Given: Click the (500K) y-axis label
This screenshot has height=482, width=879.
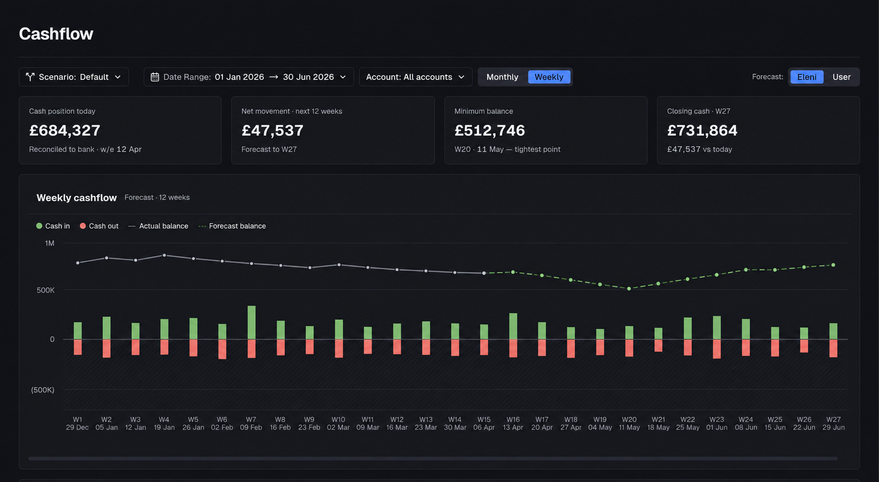Looking at the screenshot, I should (x=43, y=390).
